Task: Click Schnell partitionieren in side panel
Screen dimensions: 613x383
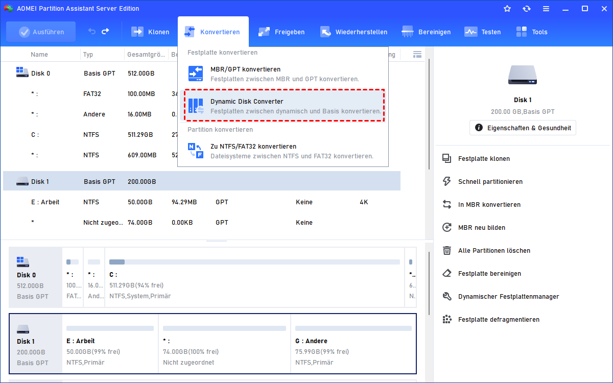Action: click(490, 182)
